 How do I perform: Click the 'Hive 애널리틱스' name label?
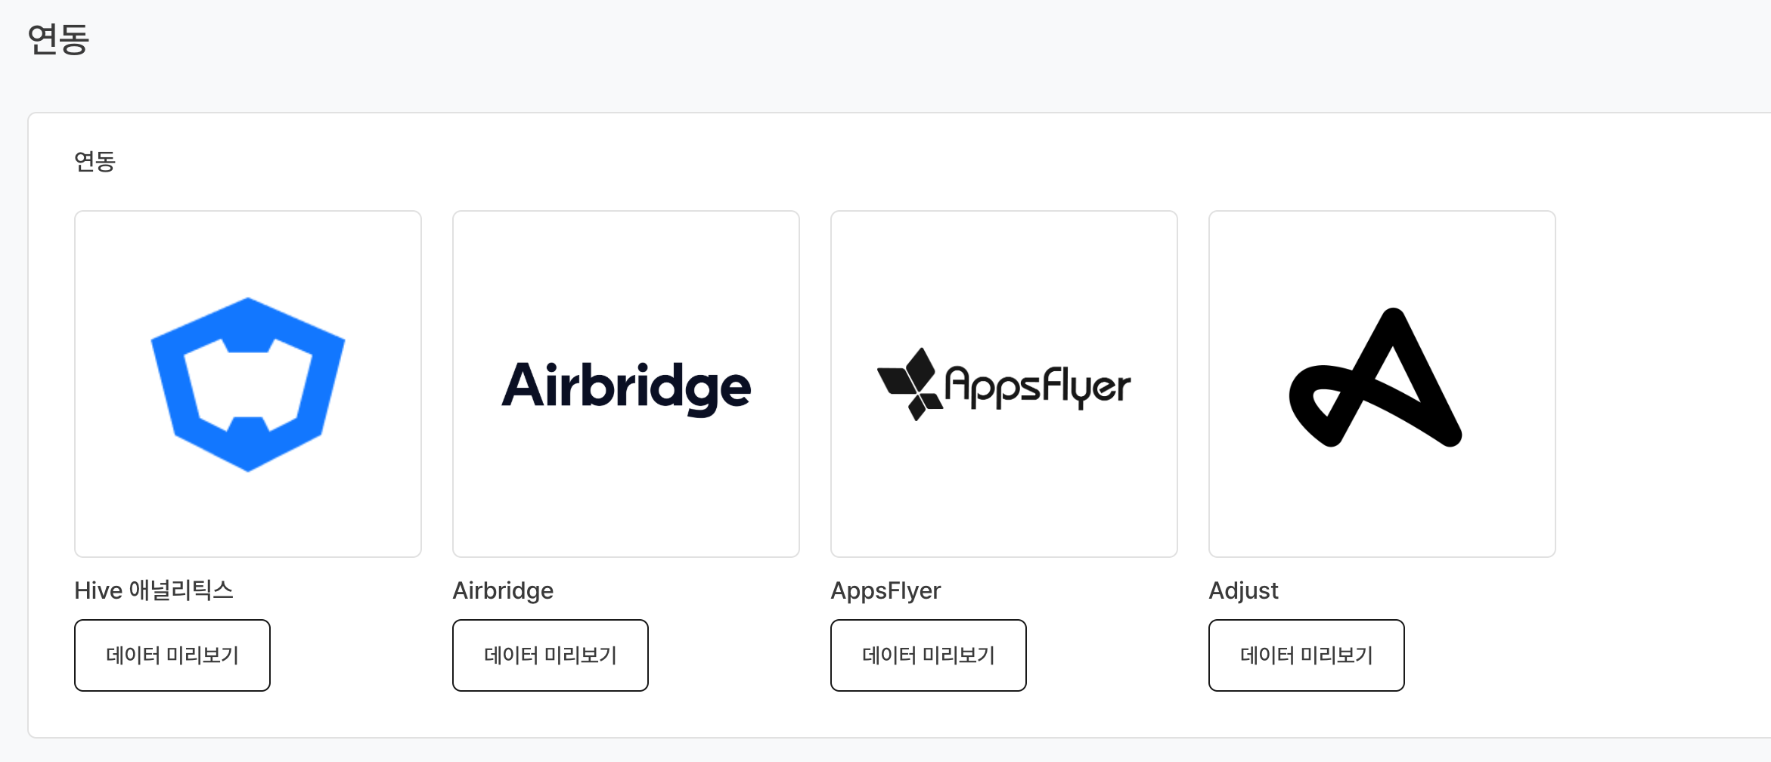pos(154,590)
